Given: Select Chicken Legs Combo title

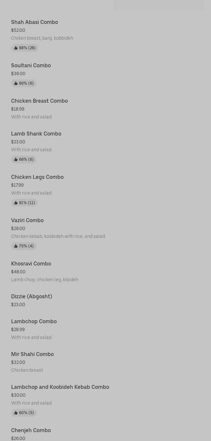Looking at the screenshot, I should point(37,177).
